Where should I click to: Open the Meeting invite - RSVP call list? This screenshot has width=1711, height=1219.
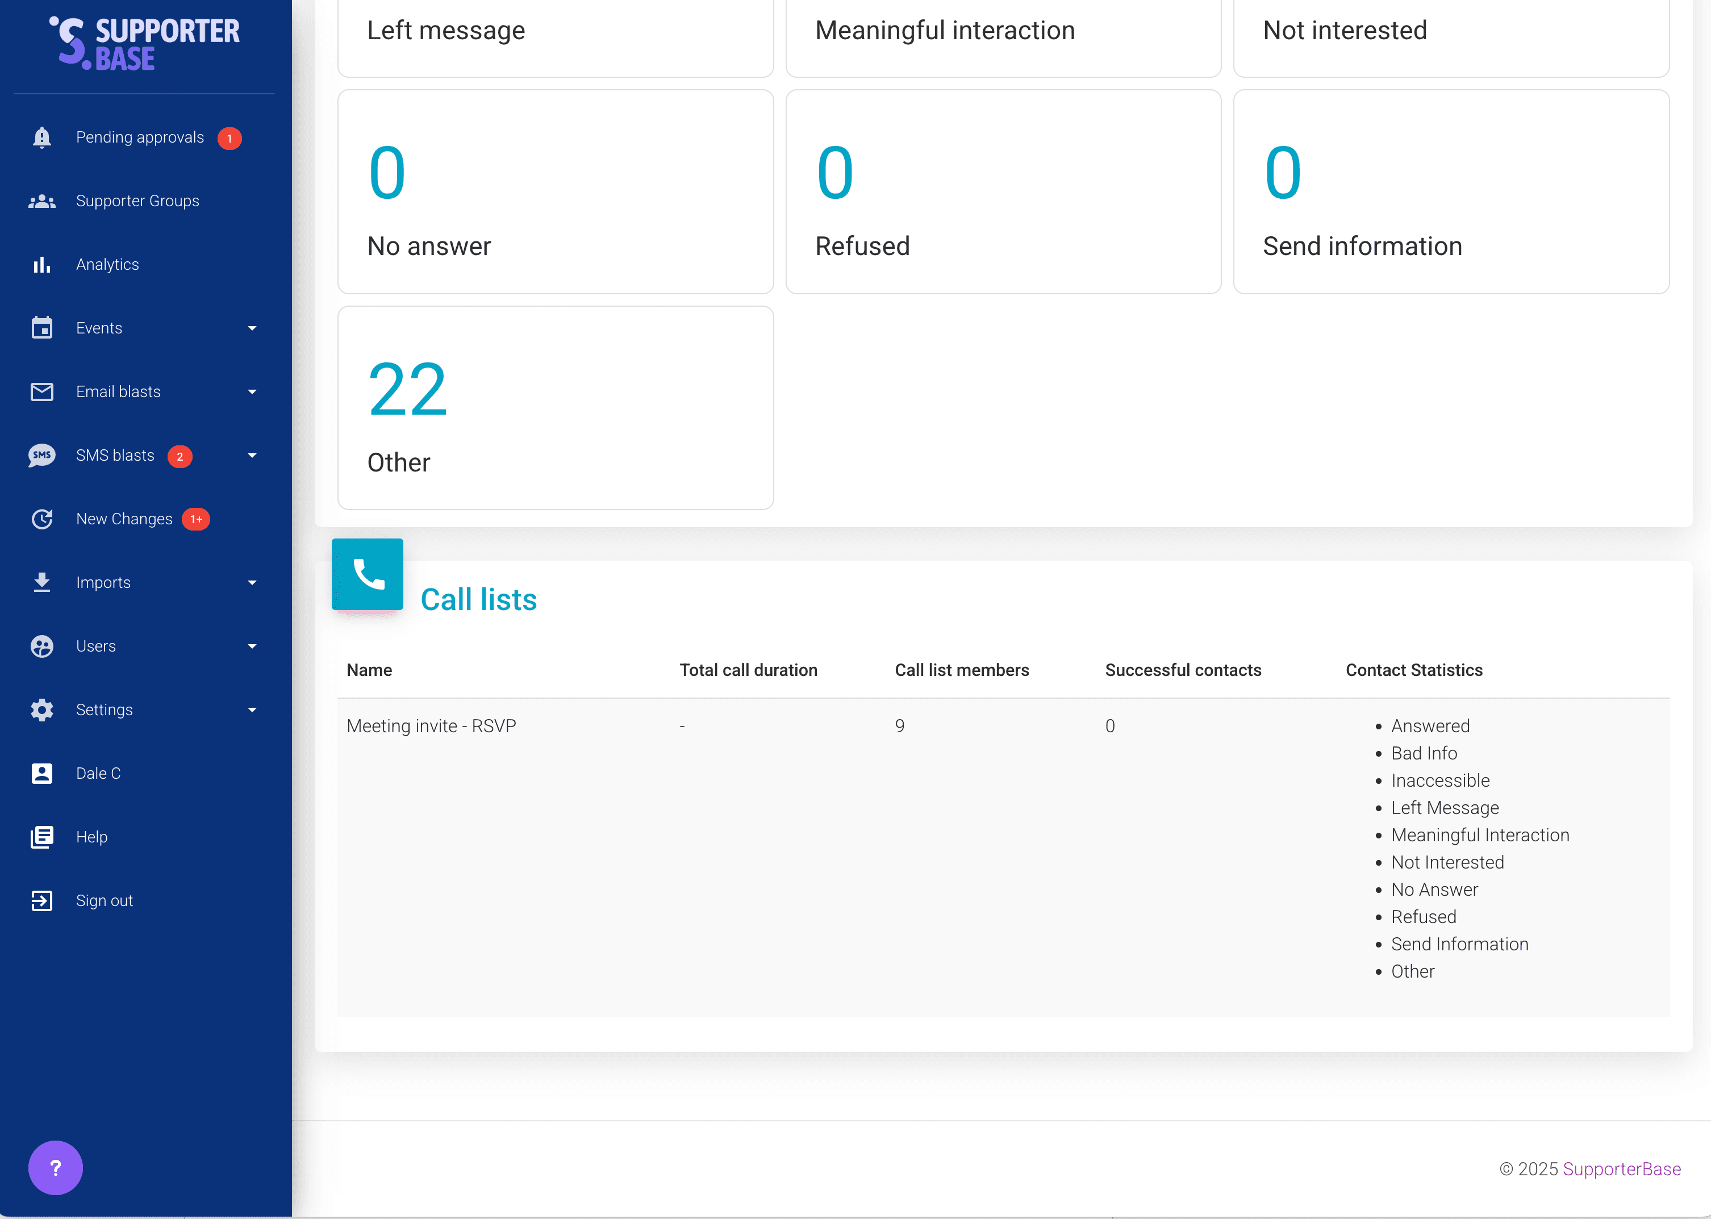pos(431,726)
